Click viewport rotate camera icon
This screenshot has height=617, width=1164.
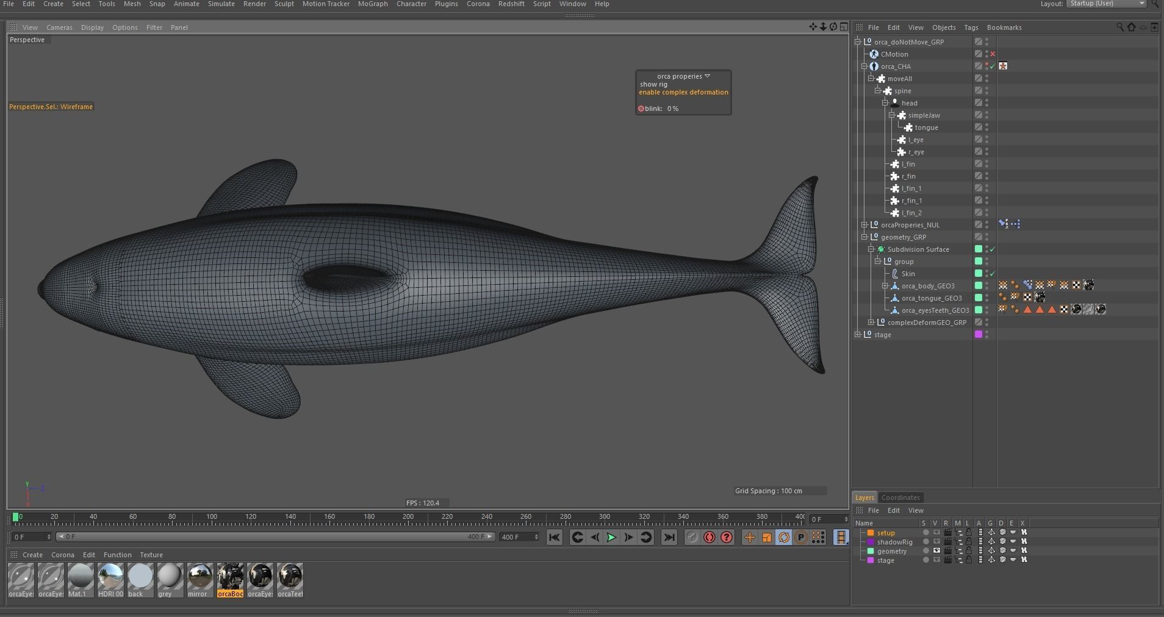[833, 27]
